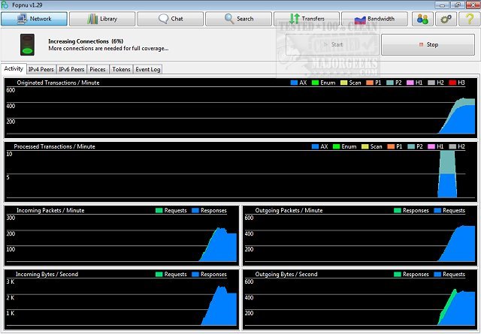Viewport: 481px width, 334px height.
Task: Click Responses swatch in Incoming Packets legend
Action: click(195, 210)
